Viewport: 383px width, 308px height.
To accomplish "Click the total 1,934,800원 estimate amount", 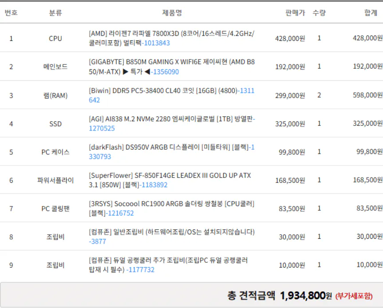I will click(306, 296).
